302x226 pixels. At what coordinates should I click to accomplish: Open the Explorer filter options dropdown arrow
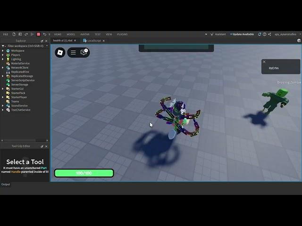point(47,46)
